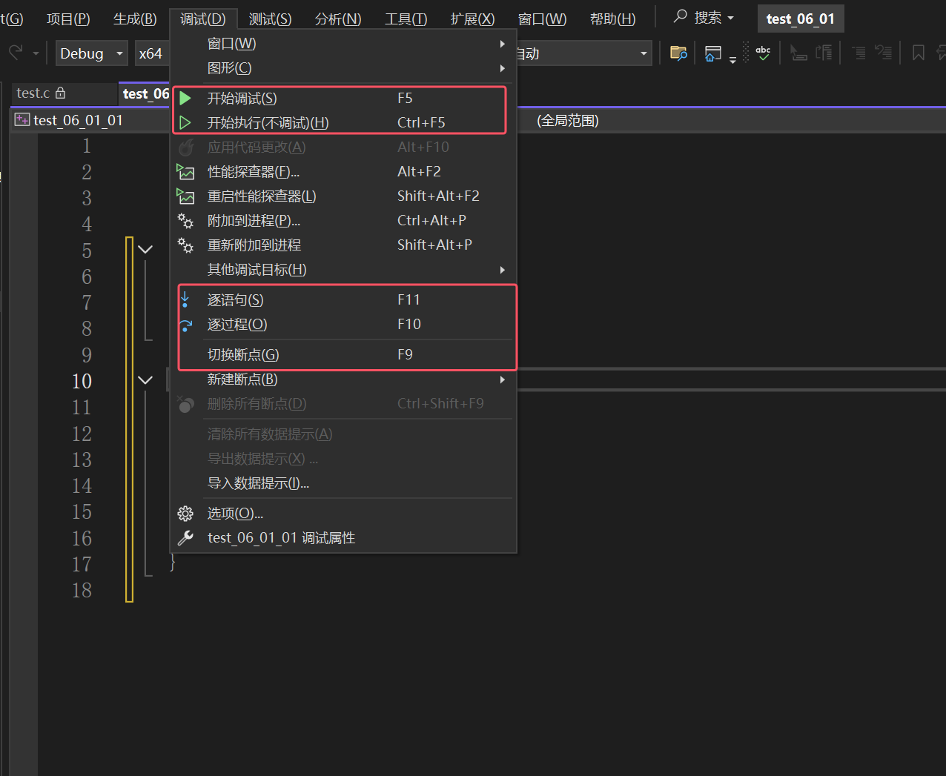Click the browser home window toolbar icon

[x=712, y=53]
